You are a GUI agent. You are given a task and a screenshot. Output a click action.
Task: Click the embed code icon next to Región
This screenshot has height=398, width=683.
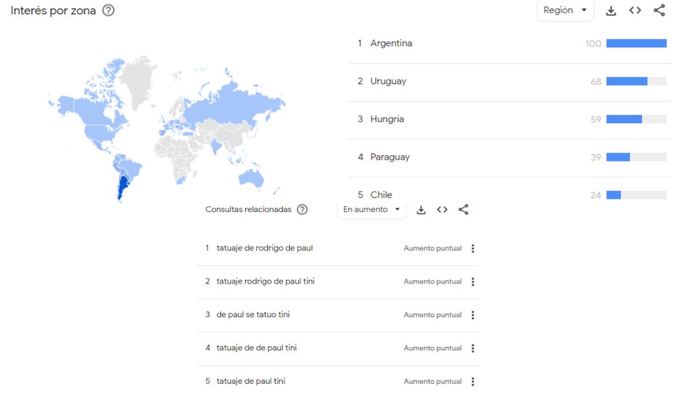636,10
